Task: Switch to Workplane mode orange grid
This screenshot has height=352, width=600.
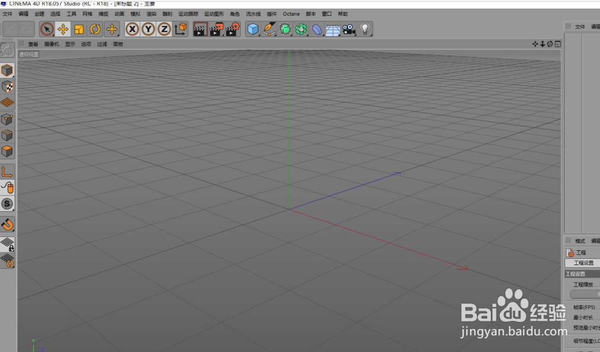Action: 7,103
